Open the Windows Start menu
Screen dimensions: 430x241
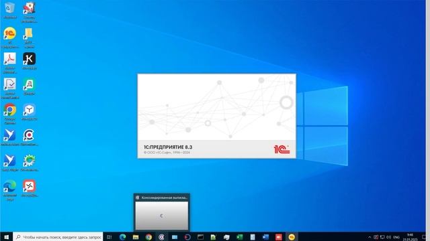coord(6,237)
